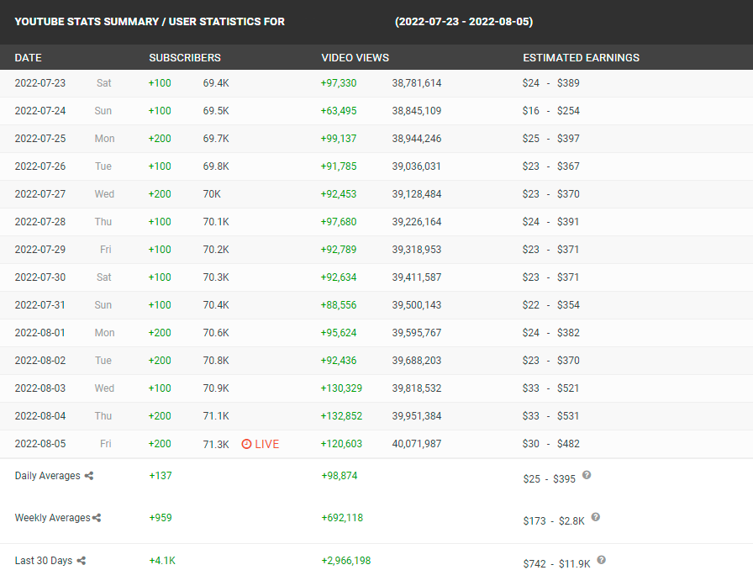This screenshot has height=586, width=753.
Task: Select the SUBSCRIBERS column header
Action: 185,58
